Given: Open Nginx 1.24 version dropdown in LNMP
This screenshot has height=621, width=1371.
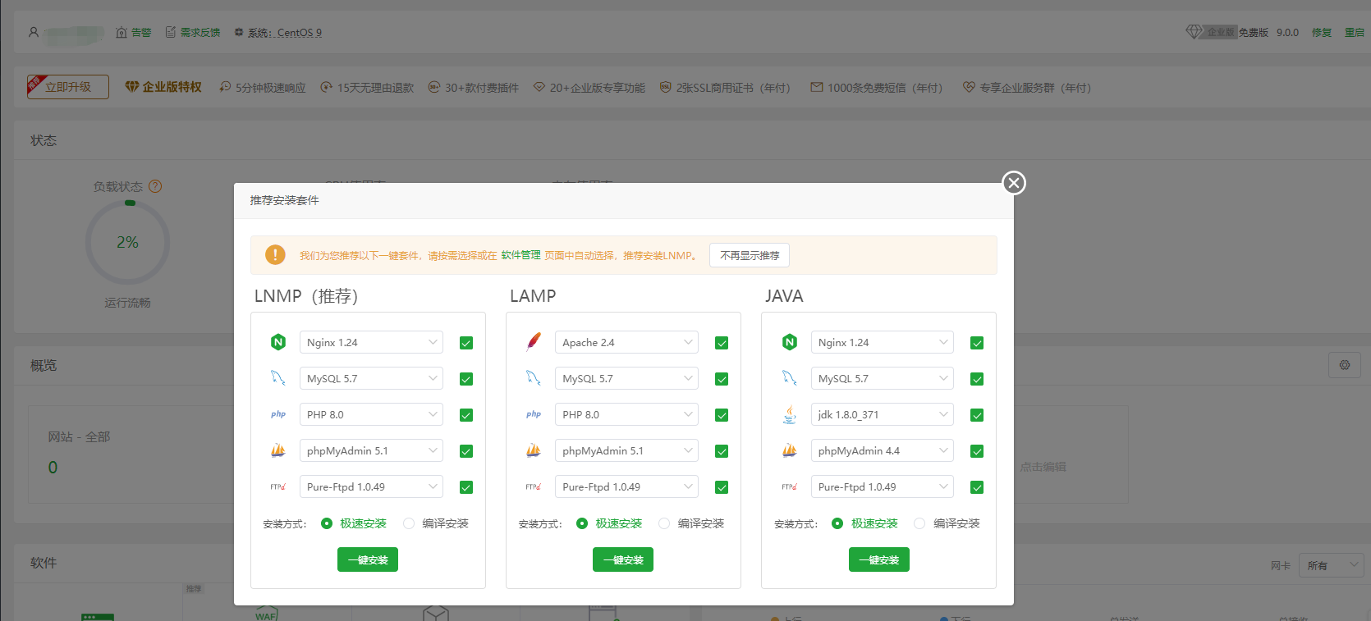Looking at the screenshot, I should 371,342.
